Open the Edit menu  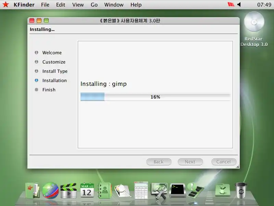(61, 5)
